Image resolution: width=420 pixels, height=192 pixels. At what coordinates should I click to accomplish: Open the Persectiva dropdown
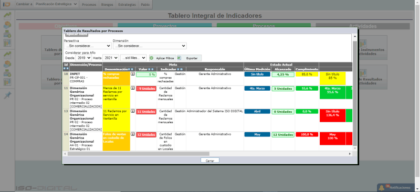88,46
